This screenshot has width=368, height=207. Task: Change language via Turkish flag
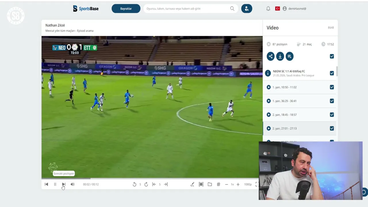click(277, 9)
